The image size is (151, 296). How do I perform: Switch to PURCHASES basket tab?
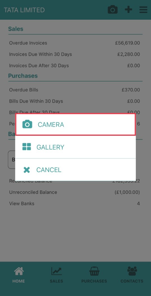coord(94,275)
